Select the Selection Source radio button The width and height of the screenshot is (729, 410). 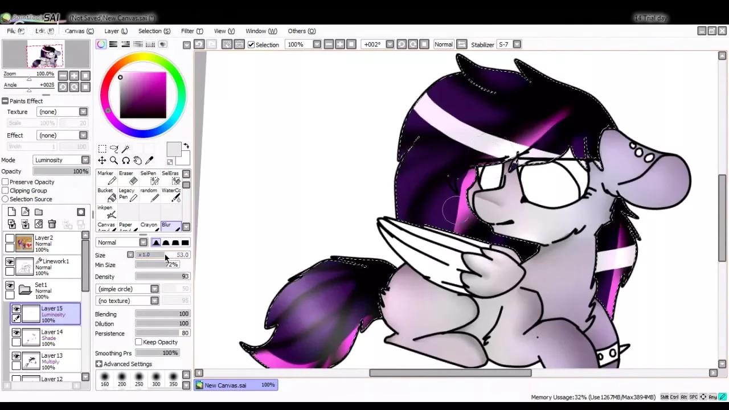[x=5, y=199]
